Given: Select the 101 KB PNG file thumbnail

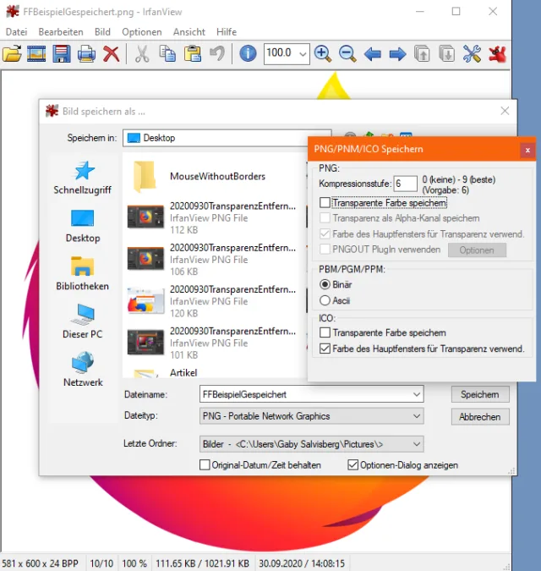Looking at the screenshot, I should click(145, 342).
